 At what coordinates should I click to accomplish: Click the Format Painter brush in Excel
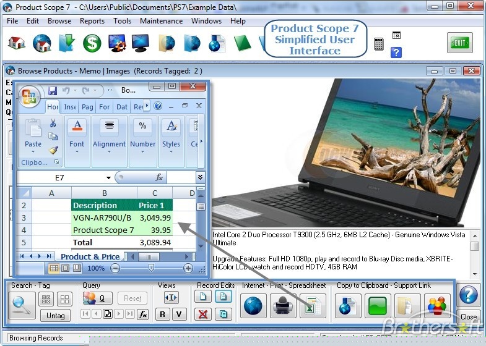pyautogui.click(x=53, y=150)
